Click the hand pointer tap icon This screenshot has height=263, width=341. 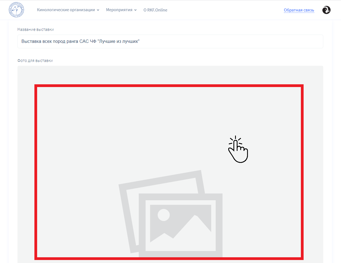click(238, 150)
